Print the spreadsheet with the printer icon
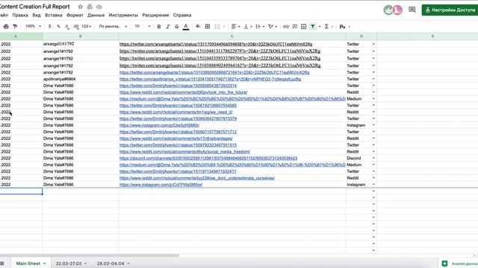The image size is (478, 268). (6, 27)
